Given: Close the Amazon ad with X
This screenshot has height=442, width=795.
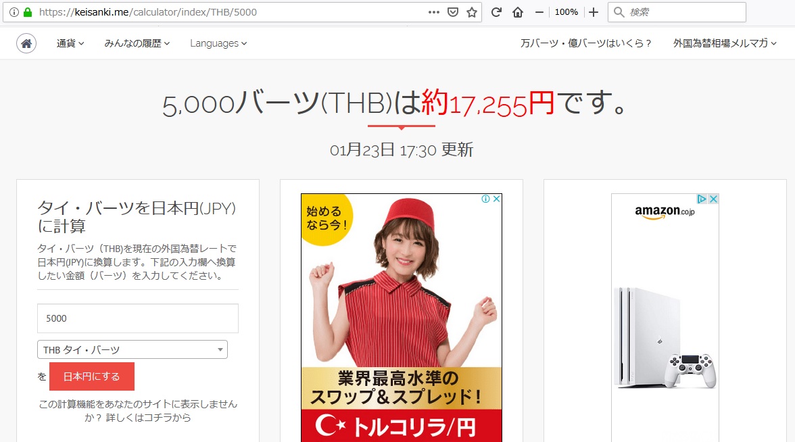Looking at the screenshot, I should [713, 199].
